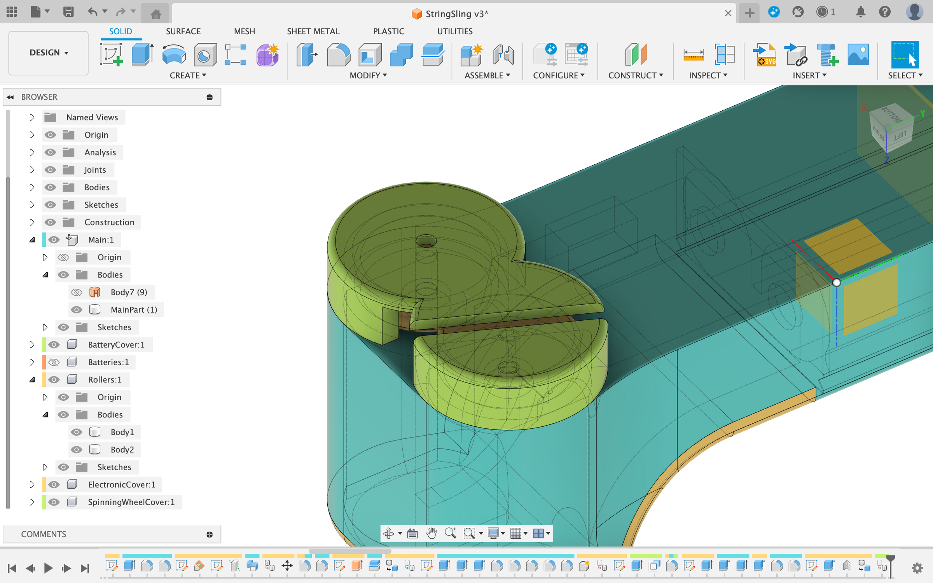
Task: Collapse the Rollers:1 tree node
Action: point(32,380)
